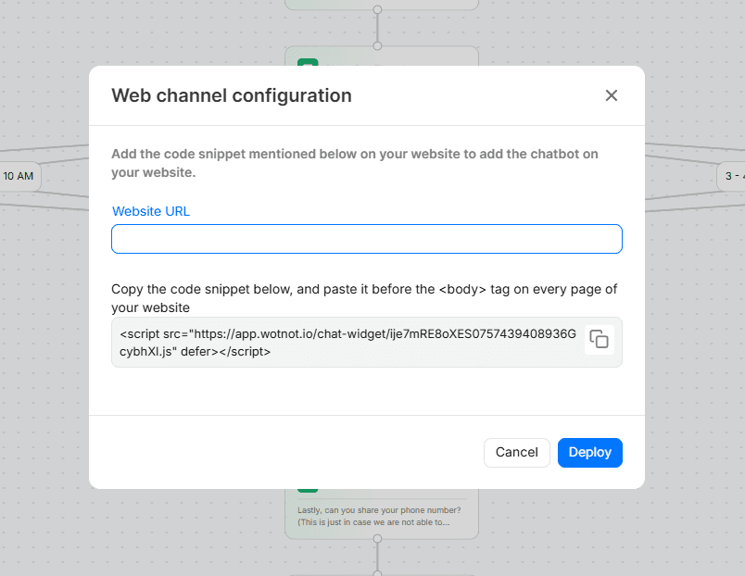Click the Website URL label
This screenshot has width=745, height=576.
[151, 211]
